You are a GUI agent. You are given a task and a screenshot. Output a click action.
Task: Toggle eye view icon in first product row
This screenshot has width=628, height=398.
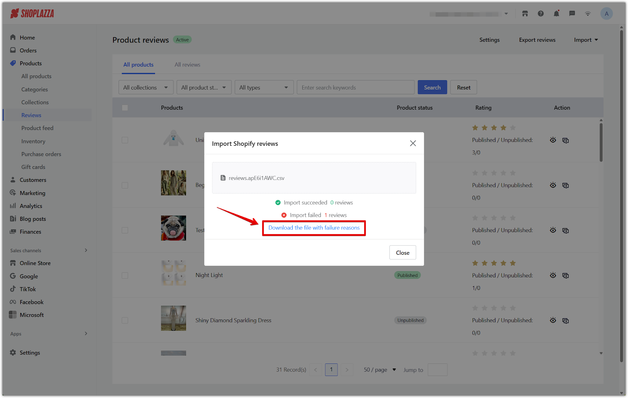[x=553, y=140]
